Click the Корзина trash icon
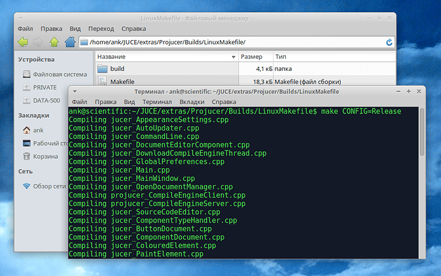This screenshot has width=441, height=276. [26, 156]
